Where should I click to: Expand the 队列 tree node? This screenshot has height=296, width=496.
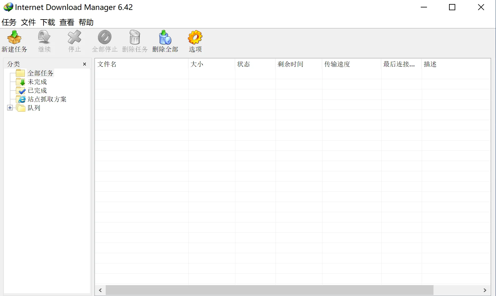10,108
